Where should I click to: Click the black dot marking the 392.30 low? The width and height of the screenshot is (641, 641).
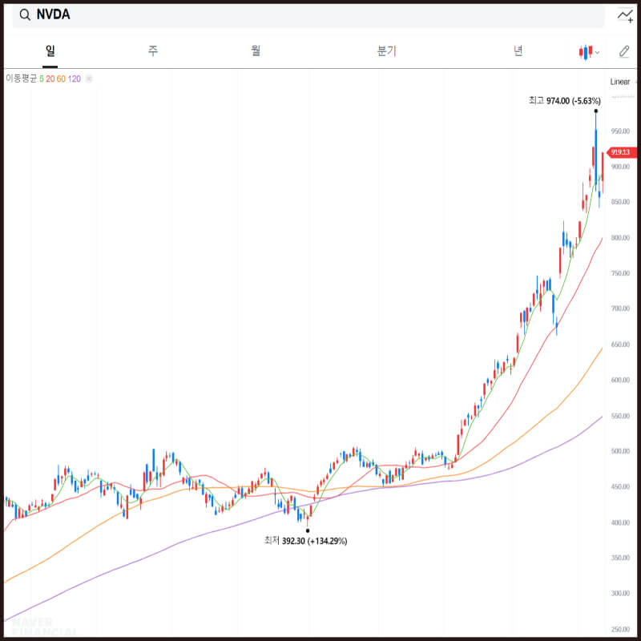pyautogui.click(x=308, y=530)
